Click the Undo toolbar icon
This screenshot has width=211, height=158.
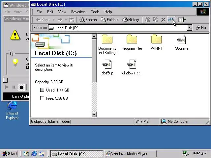pyautogui.click(x=171, y=20)
